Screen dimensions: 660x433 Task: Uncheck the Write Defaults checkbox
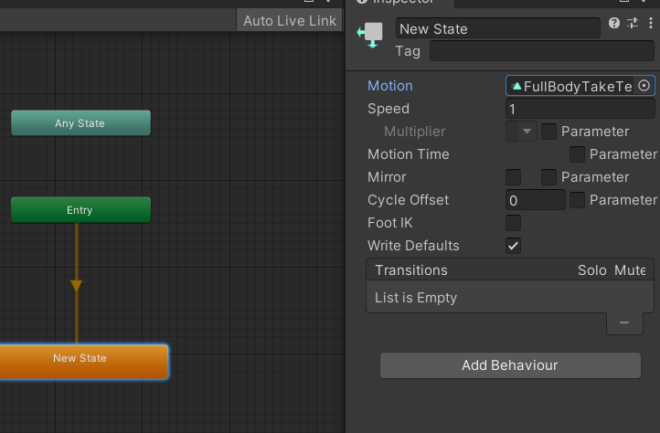513,246
